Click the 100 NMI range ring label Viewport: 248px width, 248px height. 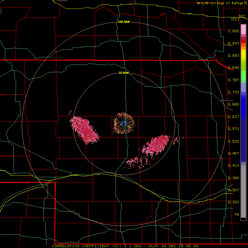(124, 22)
